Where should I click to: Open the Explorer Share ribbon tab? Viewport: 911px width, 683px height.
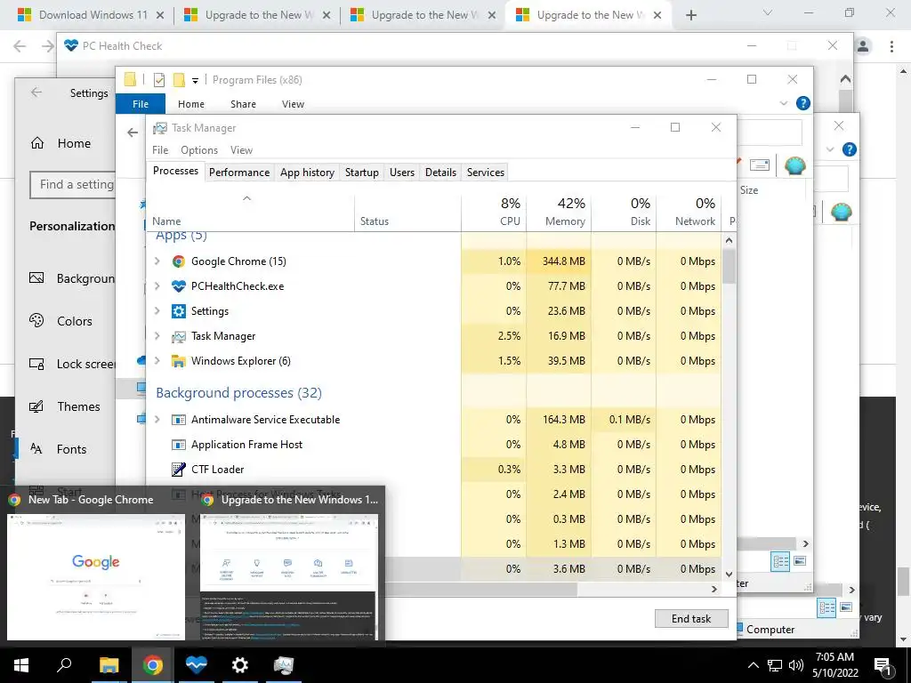[x=243, y=104]
